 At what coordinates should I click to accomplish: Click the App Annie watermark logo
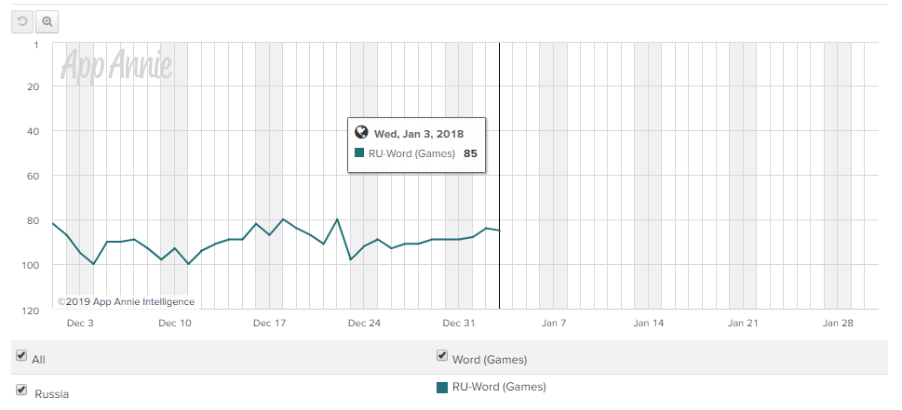tap(116, 65)
